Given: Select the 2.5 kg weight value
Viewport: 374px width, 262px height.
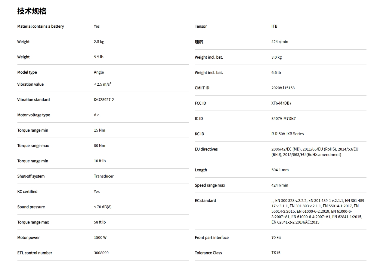Looking at the screenshot, I should [99, 41].
